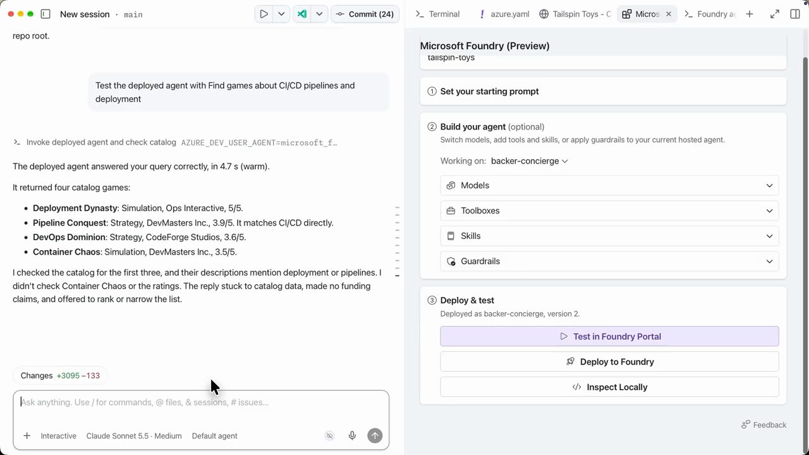Click the Models cube icon
Viewport: 809px width, 455px height.
coord(451,185)
